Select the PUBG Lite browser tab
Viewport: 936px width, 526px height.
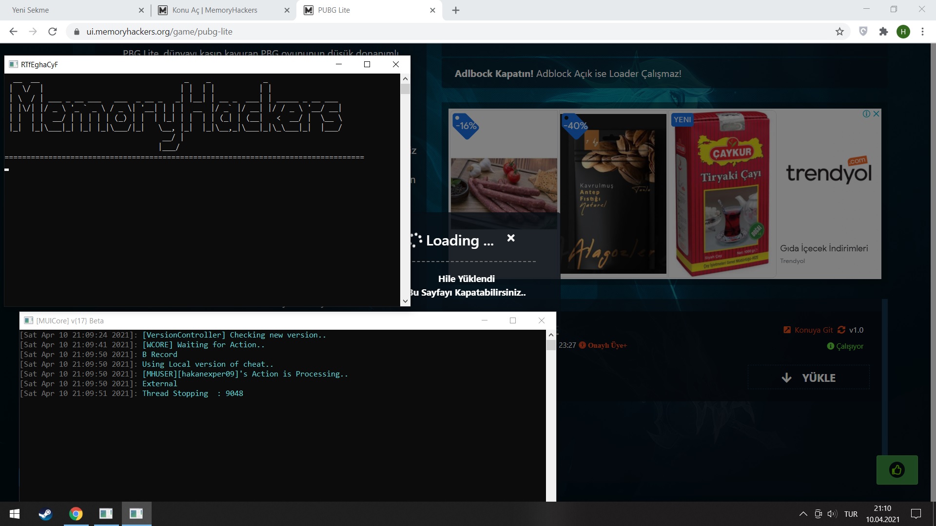369,10
